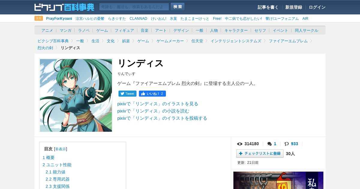Open the 中二病でも恋がしたい! trending tag
This screenshot has height=189, width=360.
click(243, 19)
